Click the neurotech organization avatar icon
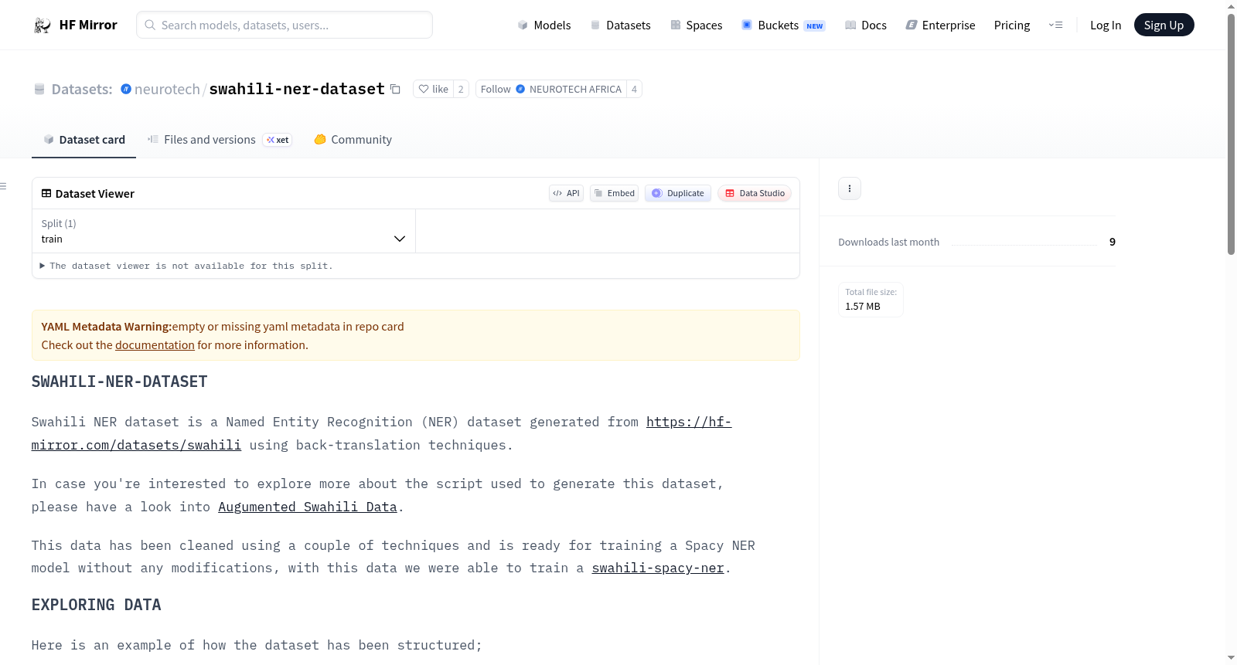Viewport: 1237px width, 665px height. point(126,89)
